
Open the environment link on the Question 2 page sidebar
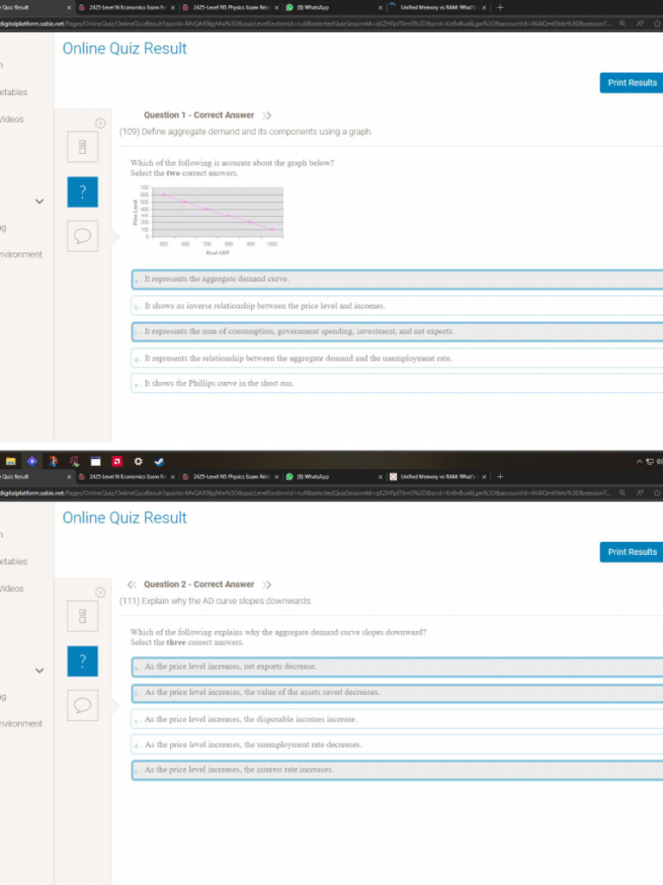(21, 723)
